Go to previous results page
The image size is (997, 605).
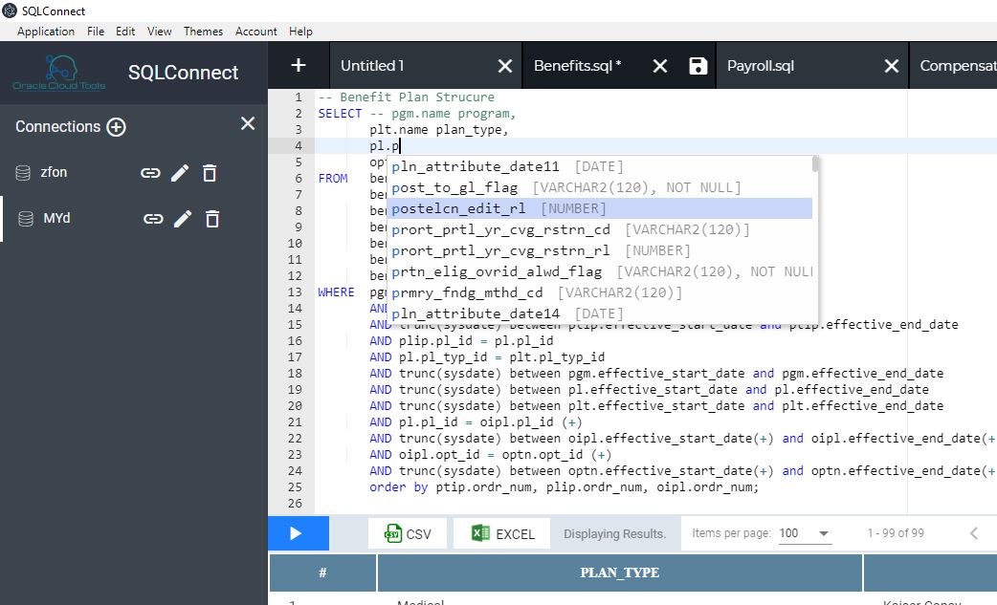tap(973, 533)
